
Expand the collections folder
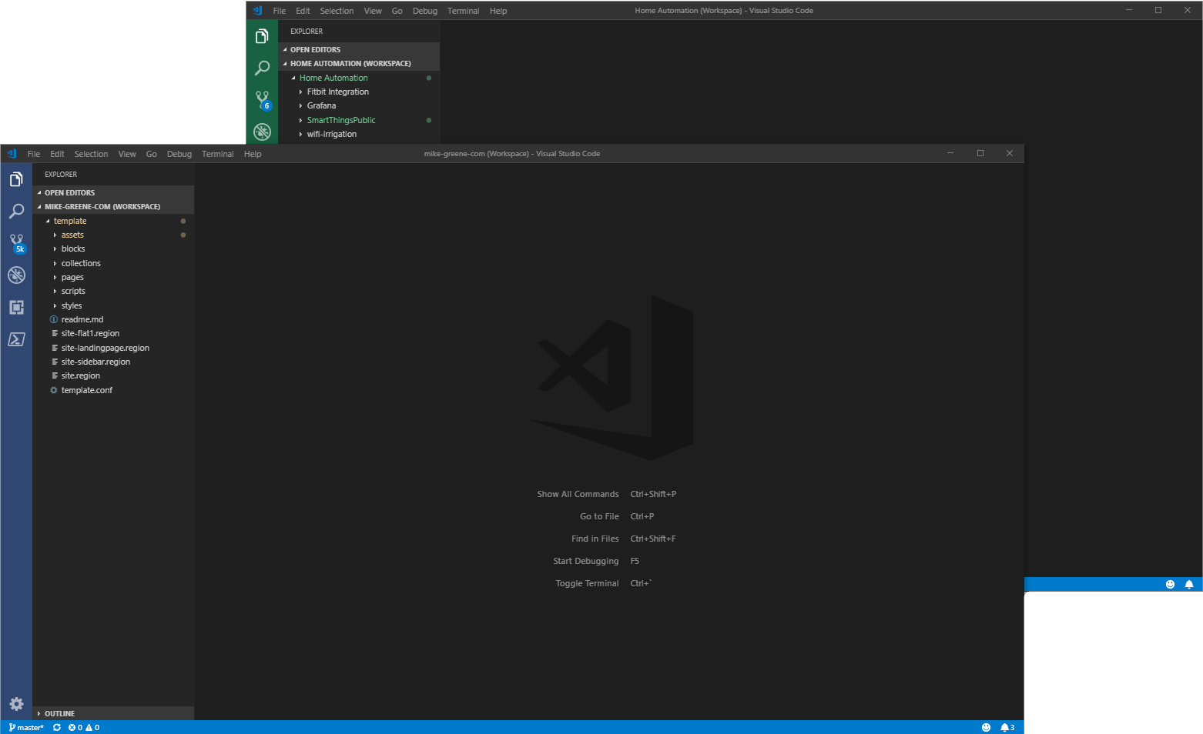pyautogui.click(x=113, y=263)
